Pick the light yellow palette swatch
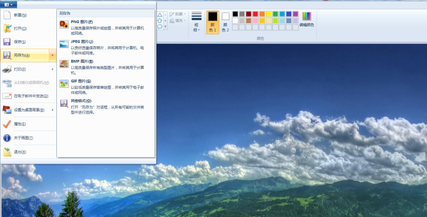The height and width of the screenshot is (217, 427). [269, 21]
